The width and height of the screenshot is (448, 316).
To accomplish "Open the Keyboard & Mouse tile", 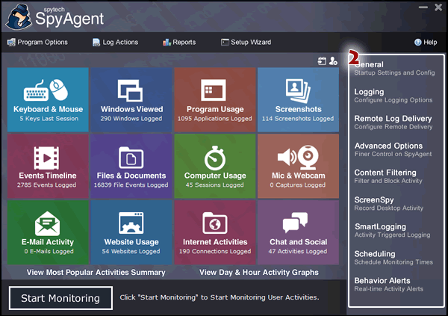I will tap(48, 100).
